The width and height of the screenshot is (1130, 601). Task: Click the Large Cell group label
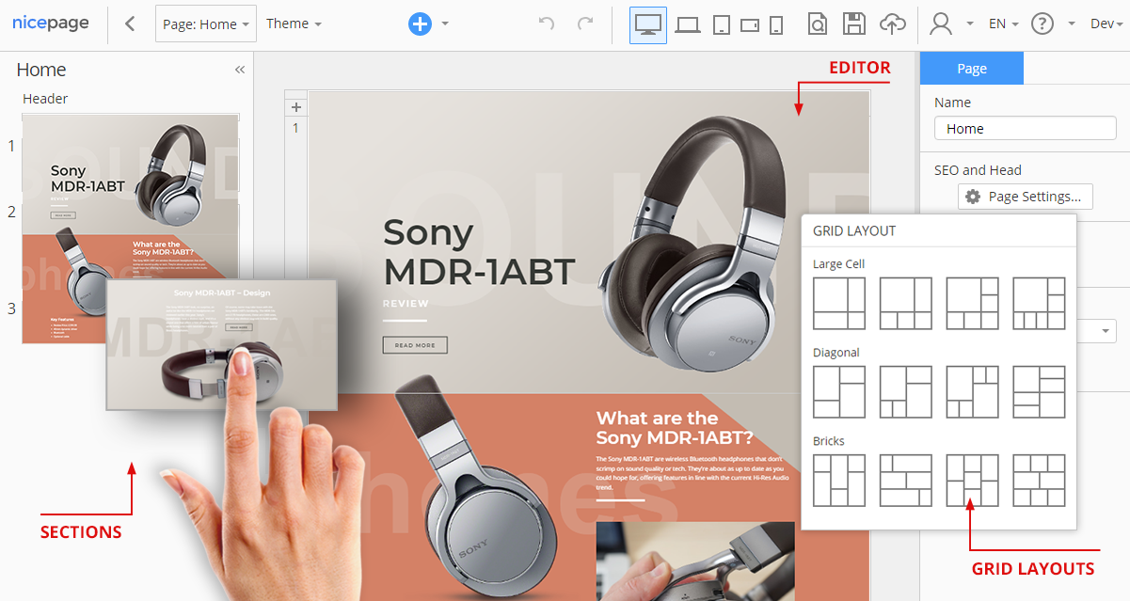click(839, 264)
